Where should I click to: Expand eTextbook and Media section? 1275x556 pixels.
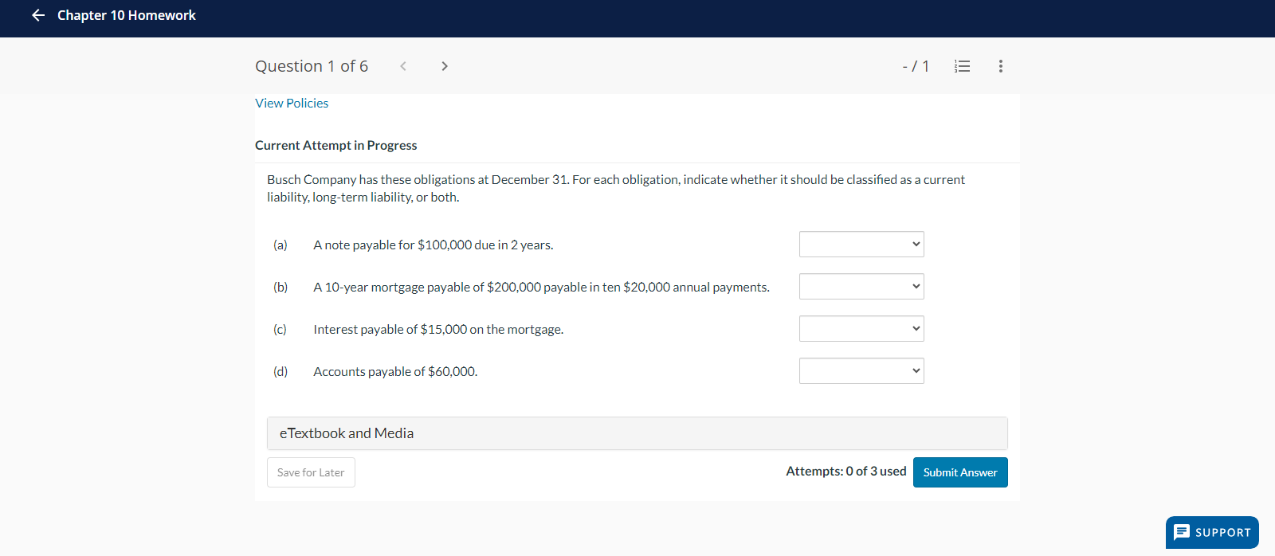point(637,433)
